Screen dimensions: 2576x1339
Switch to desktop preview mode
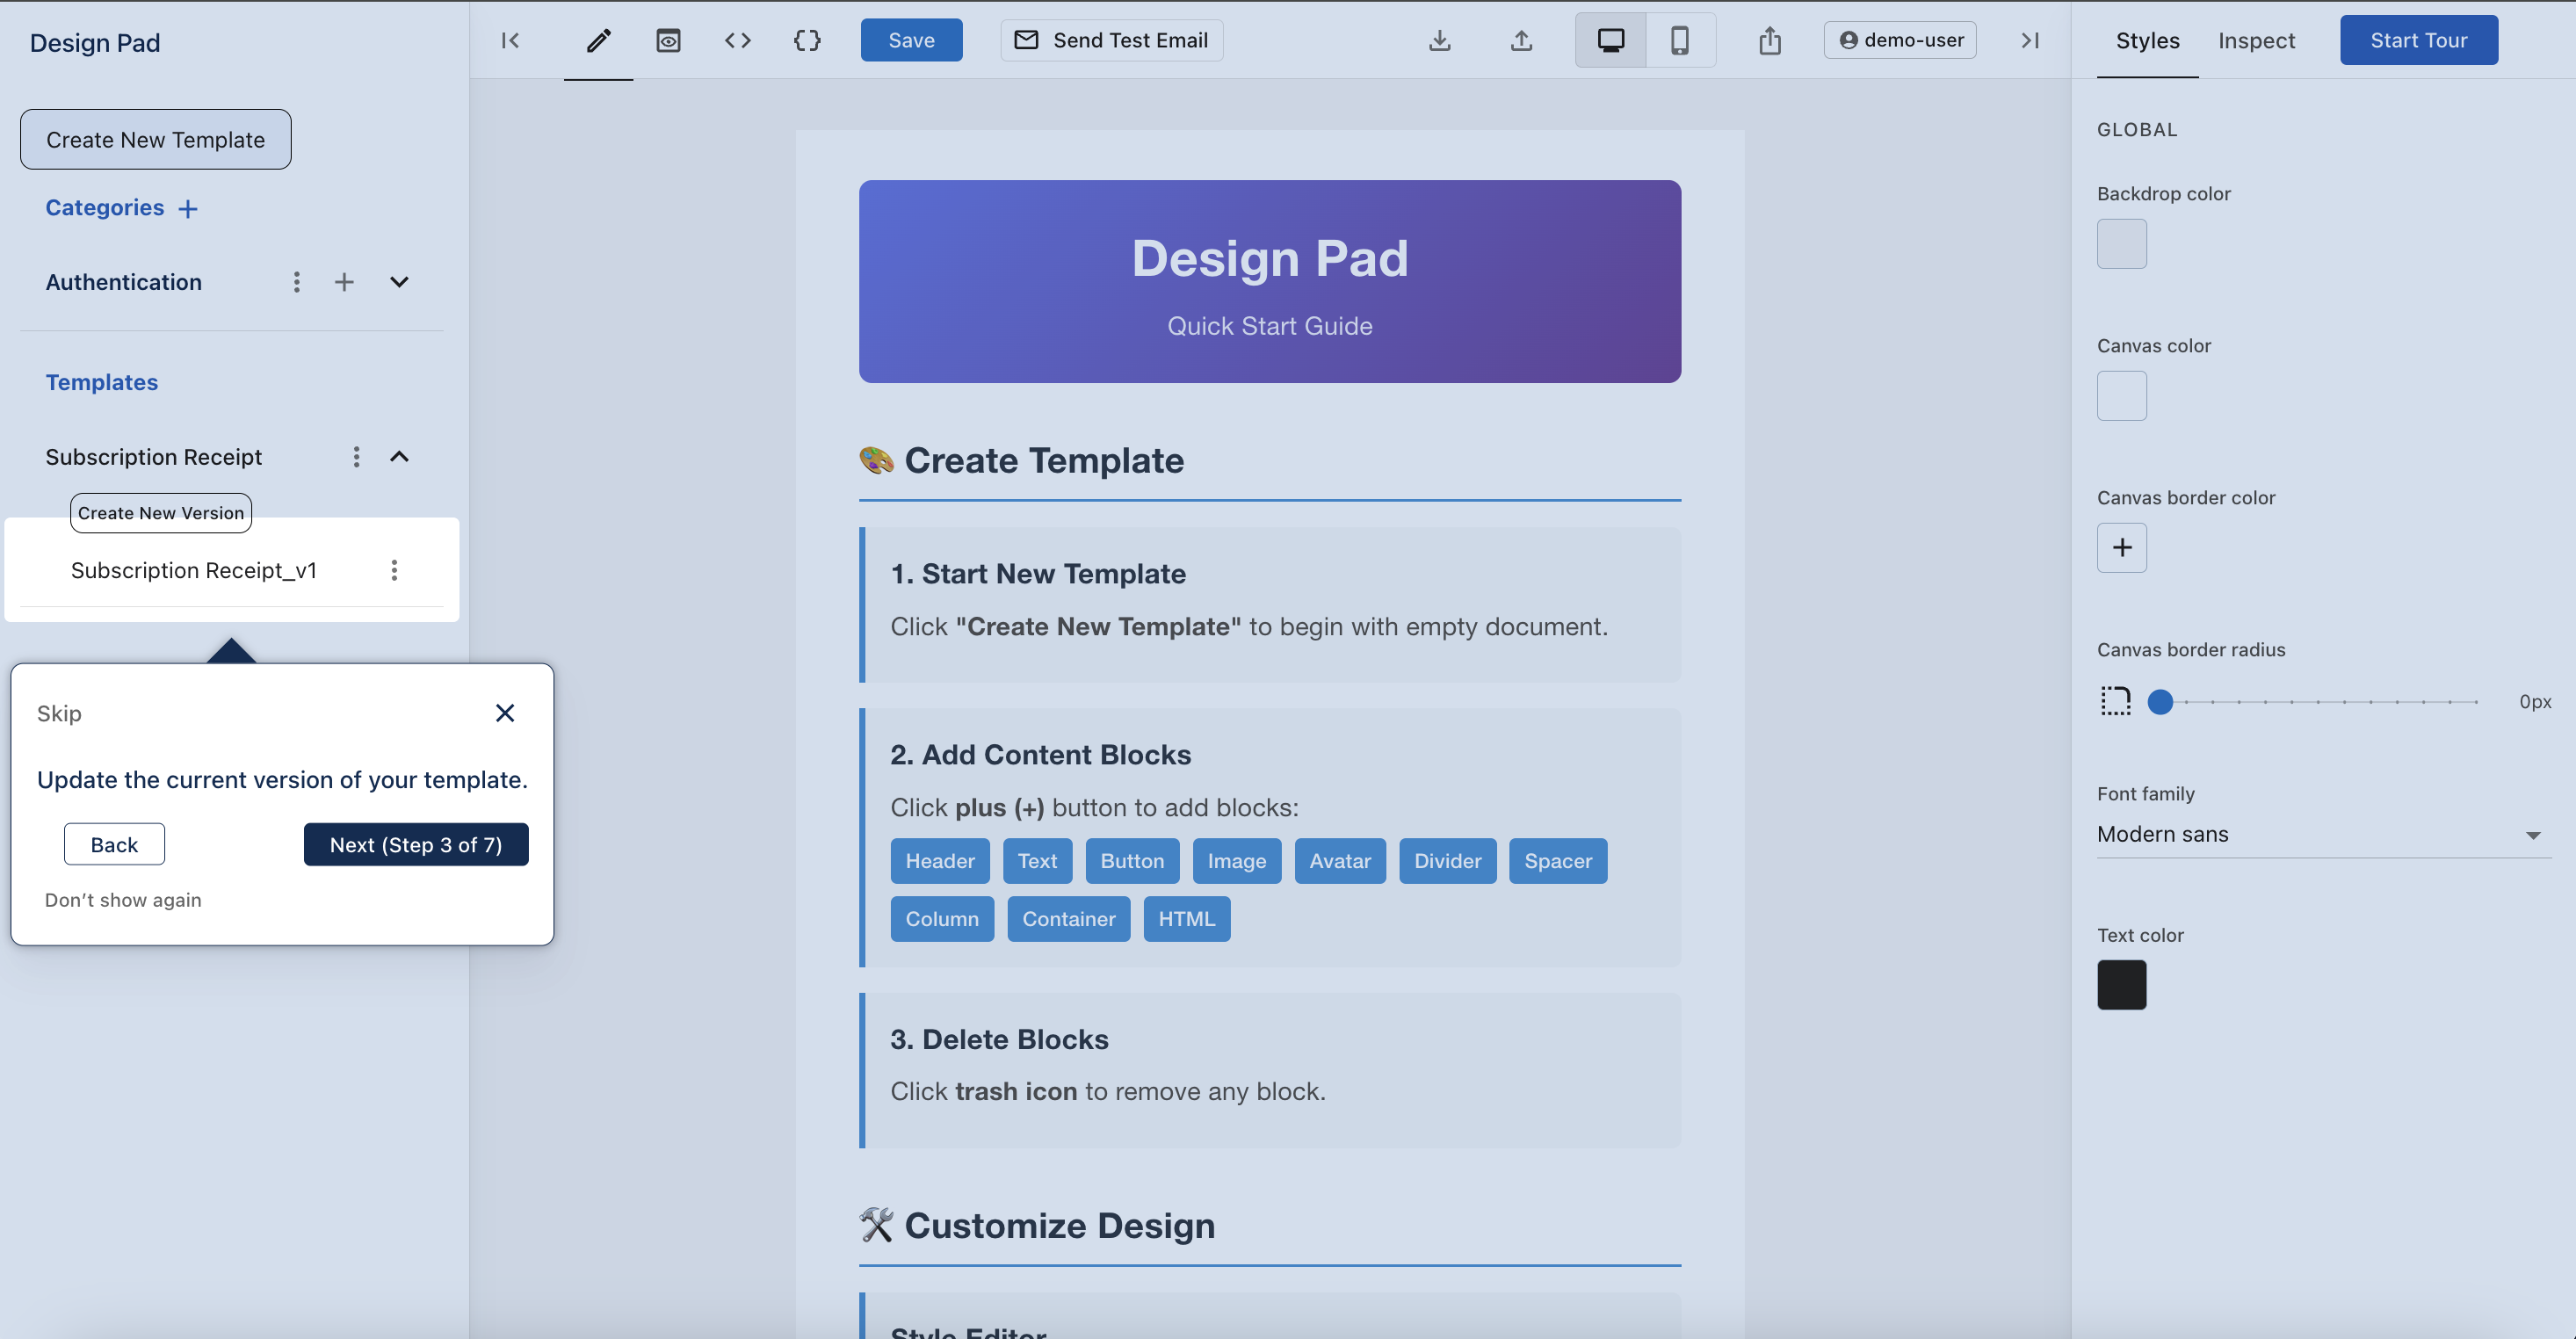coord(1610,40)
